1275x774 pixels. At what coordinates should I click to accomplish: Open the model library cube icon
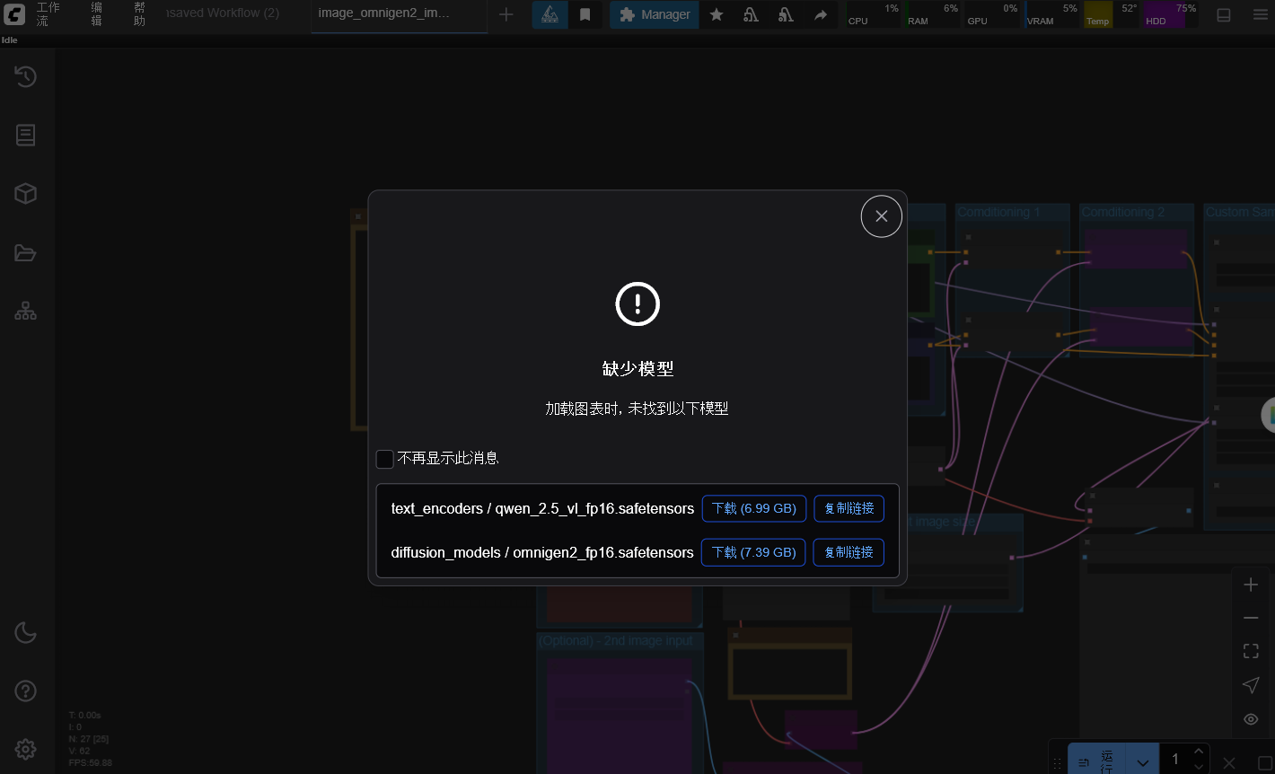click(25, 193)
